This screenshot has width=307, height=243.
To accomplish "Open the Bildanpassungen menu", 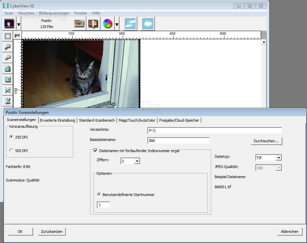I will point(54,13).
